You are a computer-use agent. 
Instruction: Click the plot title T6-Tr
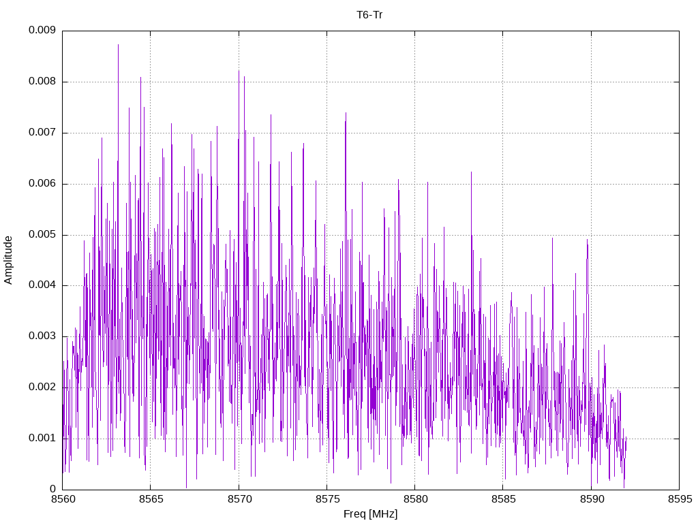(x=369, y=15)
